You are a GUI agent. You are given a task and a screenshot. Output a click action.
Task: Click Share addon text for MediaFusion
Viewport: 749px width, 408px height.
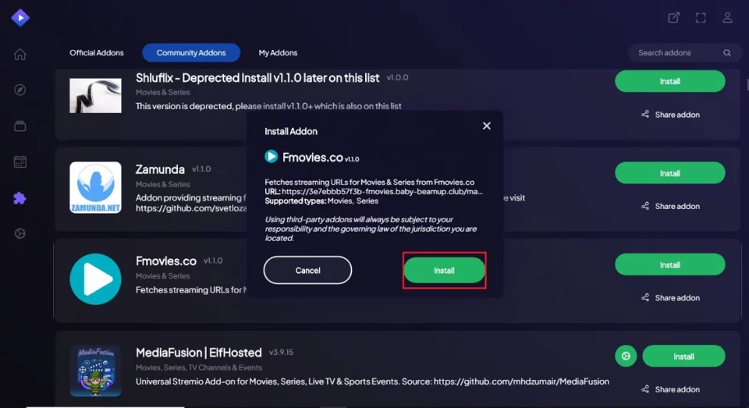[x=677, y=389]
